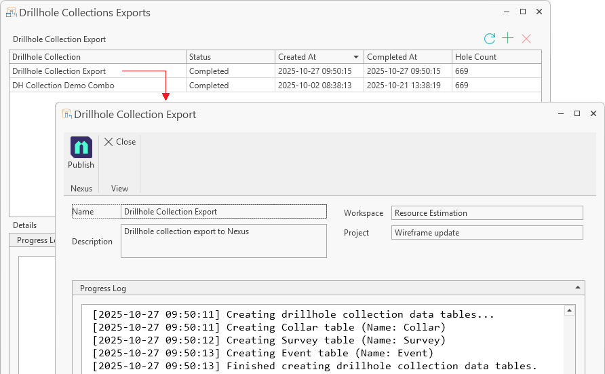Click the Drillhole Collection Export dialog icon
The width and height of the screenshot is (605, 374).
66,114
